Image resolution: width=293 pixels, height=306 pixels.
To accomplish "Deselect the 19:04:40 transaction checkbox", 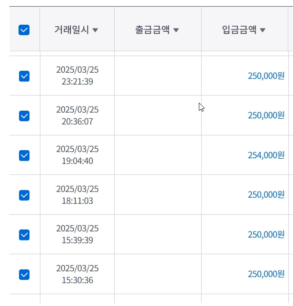I will click(x=24, y=155).
